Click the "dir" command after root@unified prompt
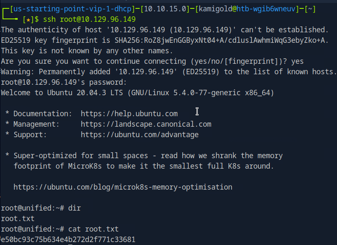Screen dimensions: 337x245 point(74,208)
